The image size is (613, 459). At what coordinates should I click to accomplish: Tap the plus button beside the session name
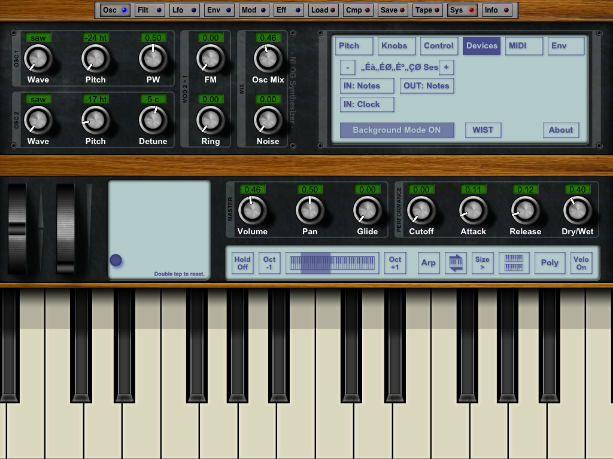click(x=446, y=67)
